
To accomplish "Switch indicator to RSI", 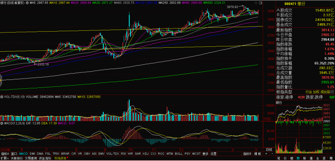I will click(x=123, y=153).
